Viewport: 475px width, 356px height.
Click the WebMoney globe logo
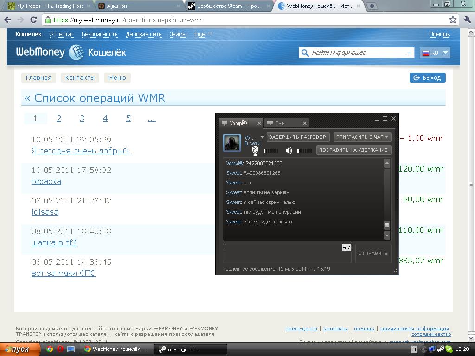76,52
